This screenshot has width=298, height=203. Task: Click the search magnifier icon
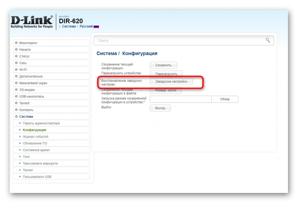267,40
